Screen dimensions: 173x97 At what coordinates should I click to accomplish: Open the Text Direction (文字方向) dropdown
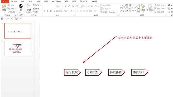106,5
